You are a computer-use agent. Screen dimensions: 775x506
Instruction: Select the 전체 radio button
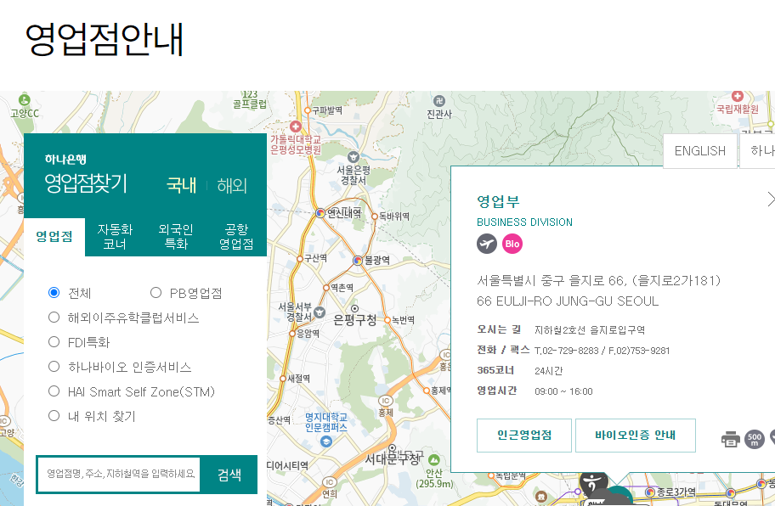54,293
